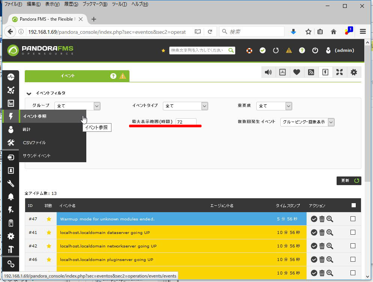Open the speaker sound events icon
The image size is (373, 282).
268,72
